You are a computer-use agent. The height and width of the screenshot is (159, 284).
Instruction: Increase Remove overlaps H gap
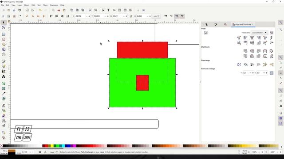[x=253, y=73]
